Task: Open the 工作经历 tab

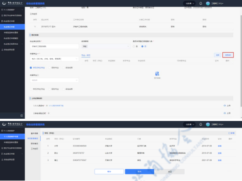Action: coord(34,149)
